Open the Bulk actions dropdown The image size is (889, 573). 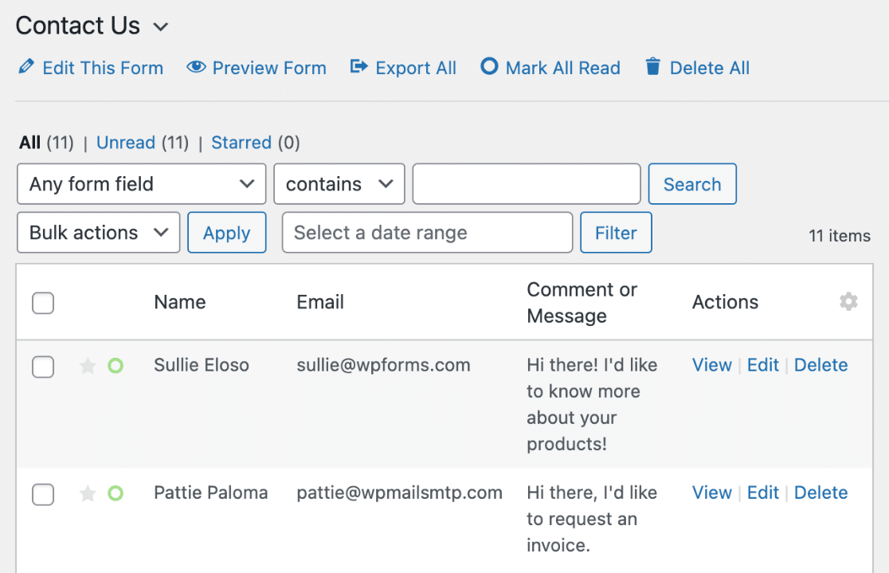(x=99, y=233)
